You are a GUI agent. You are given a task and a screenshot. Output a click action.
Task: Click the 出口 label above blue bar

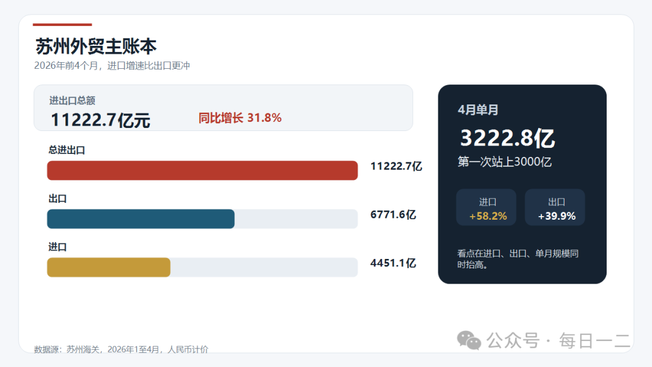coord(57,199)
